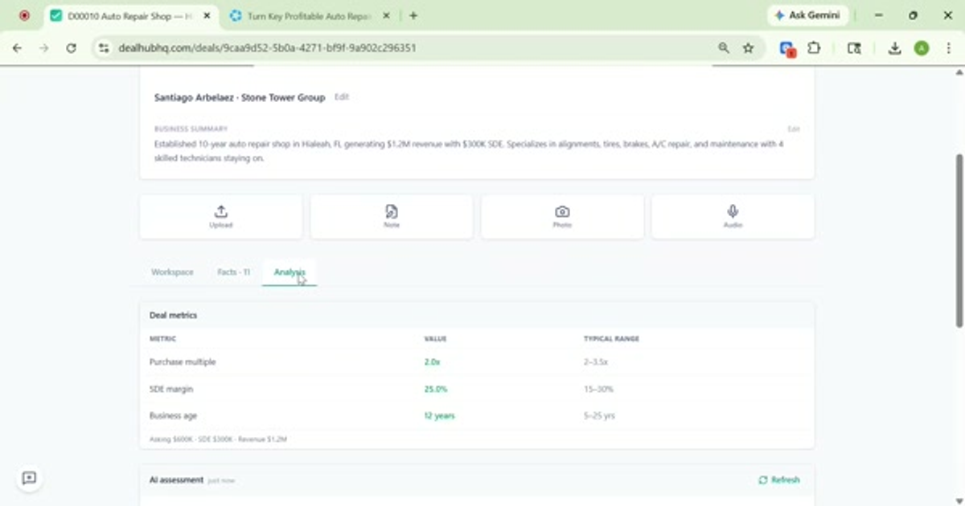Start an Audio recording with microphone

point(732,216)
